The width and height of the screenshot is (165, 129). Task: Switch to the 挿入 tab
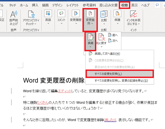point(35,5)
